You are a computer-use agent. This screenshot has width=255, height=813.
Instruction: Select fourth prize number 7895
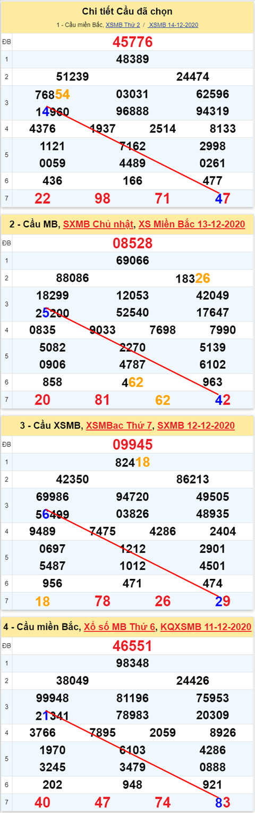coord(103,732)
